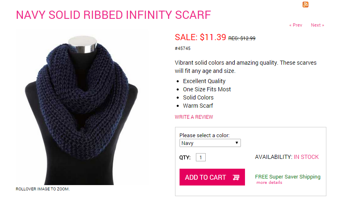View more details about Super Saver Shipping

click(x=269, y=183)
